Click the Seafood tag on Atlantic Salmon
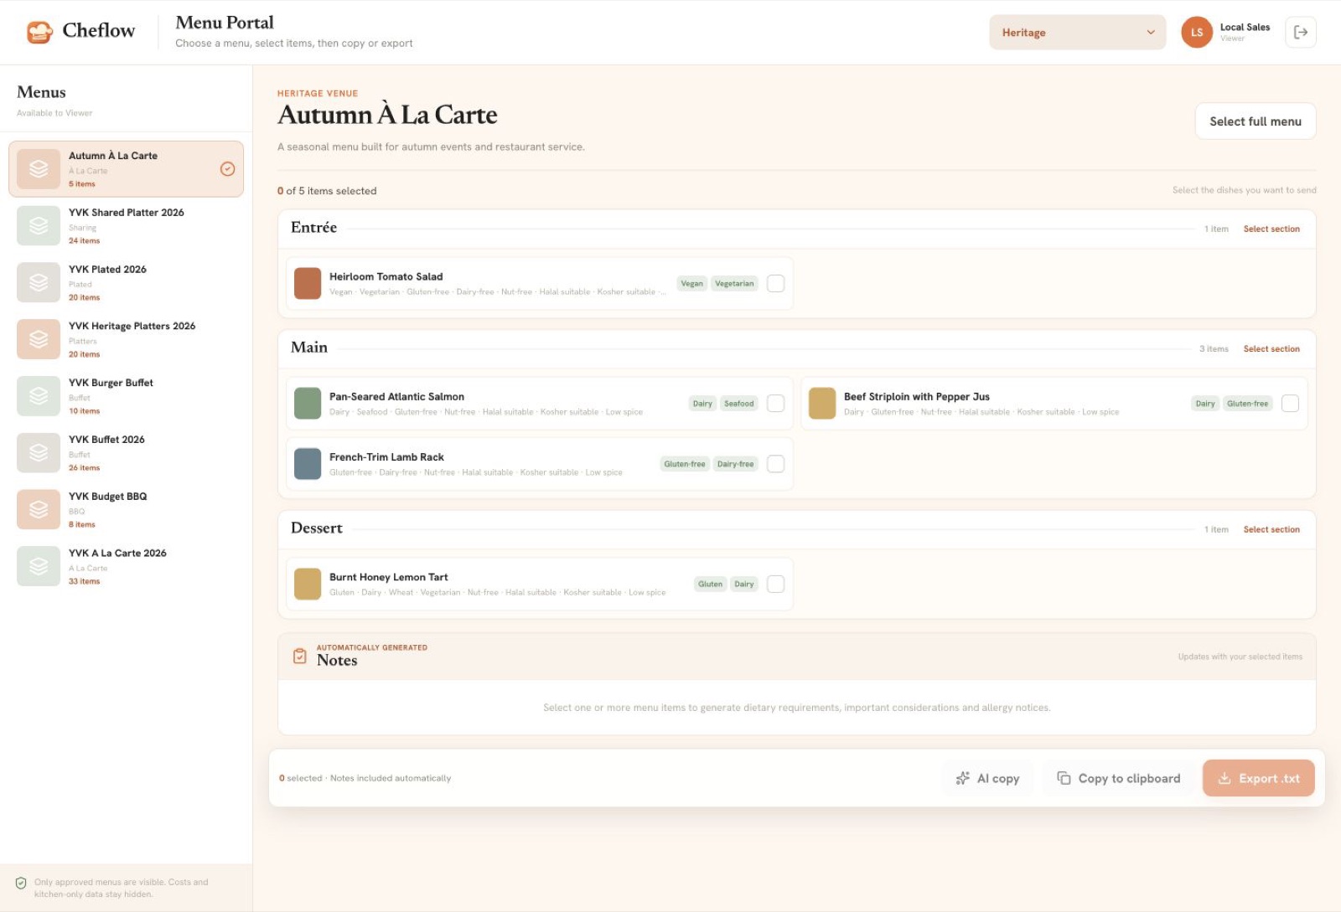This screenshot has height=912, width=1341. click(x=739, y=404)
